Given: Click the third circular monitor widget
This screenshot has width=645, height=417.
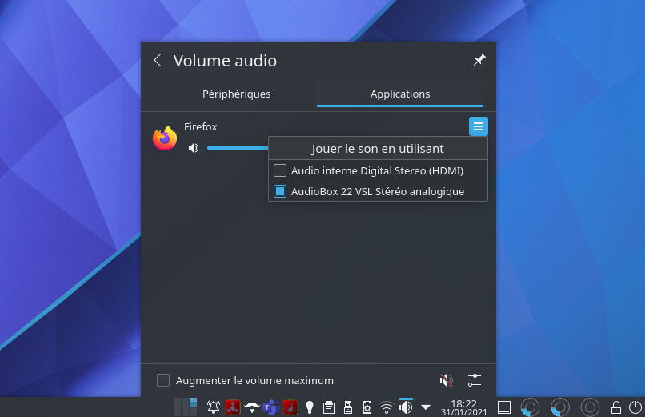Looking at the screenshot, I should pos(590,407).
